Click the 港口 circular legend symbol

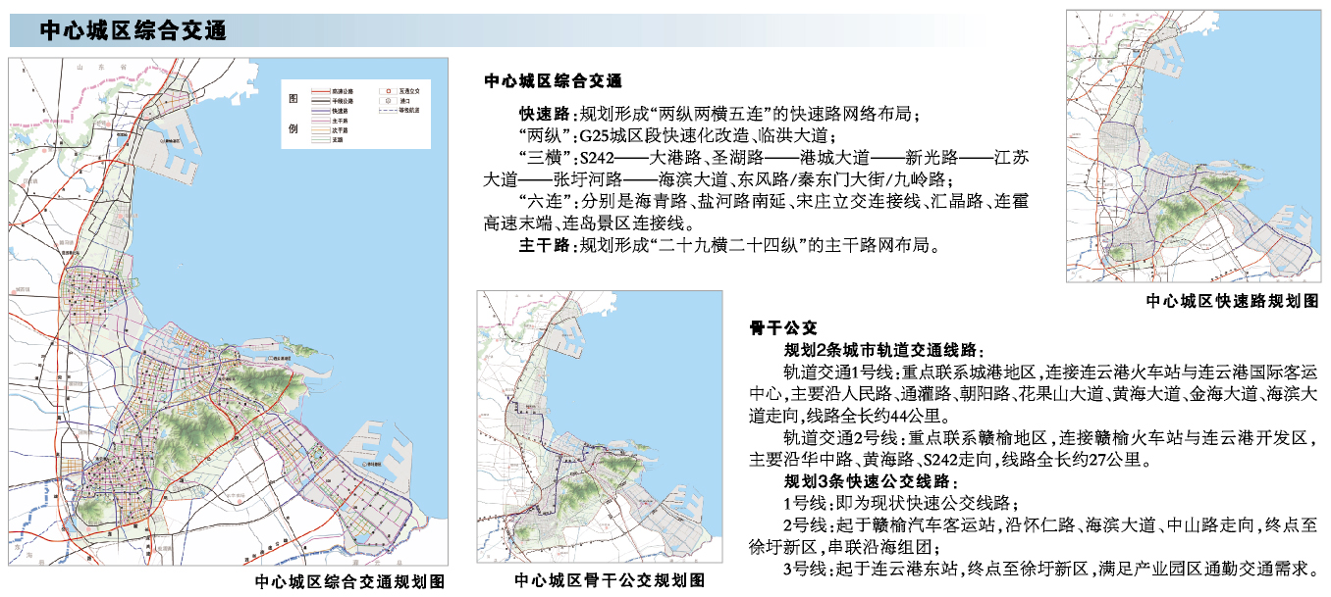[388, 101]
